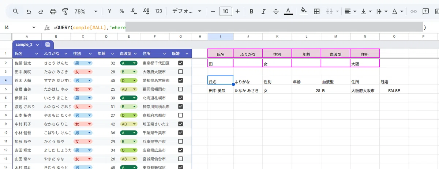Screen dimensions: 439x169
Task: Open more number formats (123)
Action: coord(158,11)
